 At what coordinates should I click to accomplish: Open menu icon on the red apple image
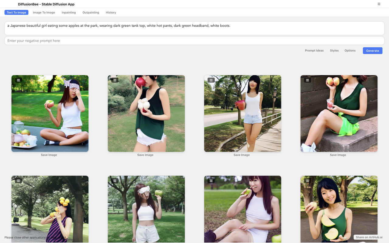[x=115, y=80]
